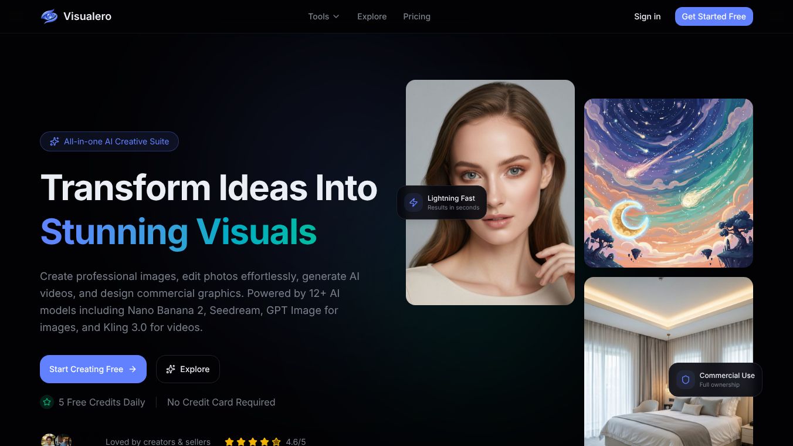Click the third rating star
The width and height of the screenshot is (793, 446).
click(x=253, y=442)
